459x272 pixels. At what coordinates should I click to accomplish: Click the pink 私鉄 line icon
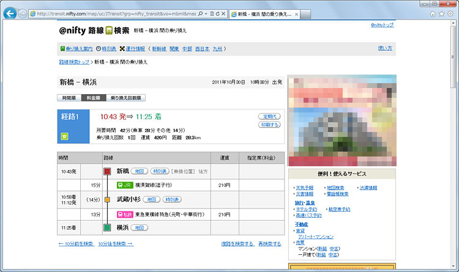125,215
